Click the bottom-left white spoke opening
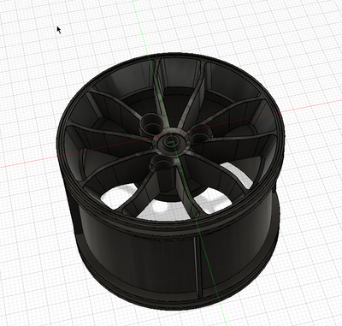This screenshot has height=326, width=342. [118, 196]
